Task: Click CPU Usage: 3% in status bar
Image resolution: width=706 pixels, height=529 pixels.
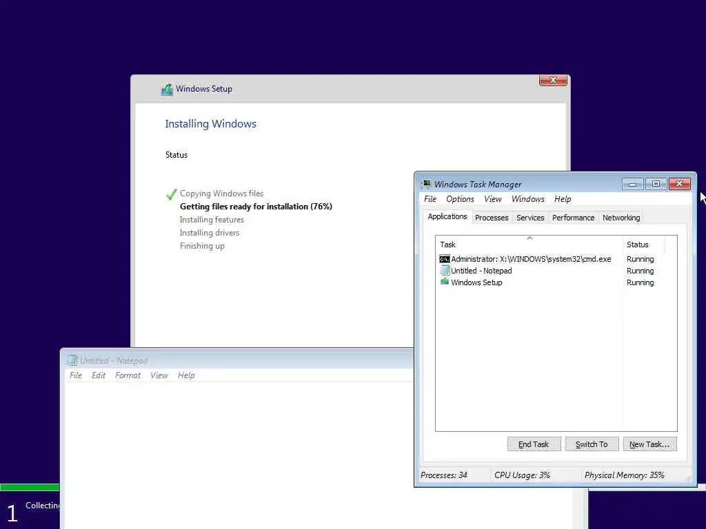Action: 522,475
